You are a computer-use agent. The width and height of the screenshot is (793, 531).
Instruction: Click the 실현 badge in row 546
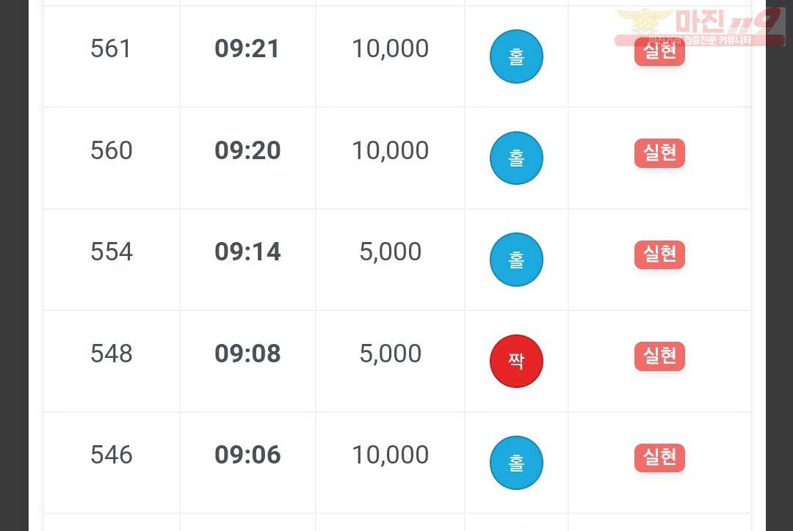pos(659,458)
